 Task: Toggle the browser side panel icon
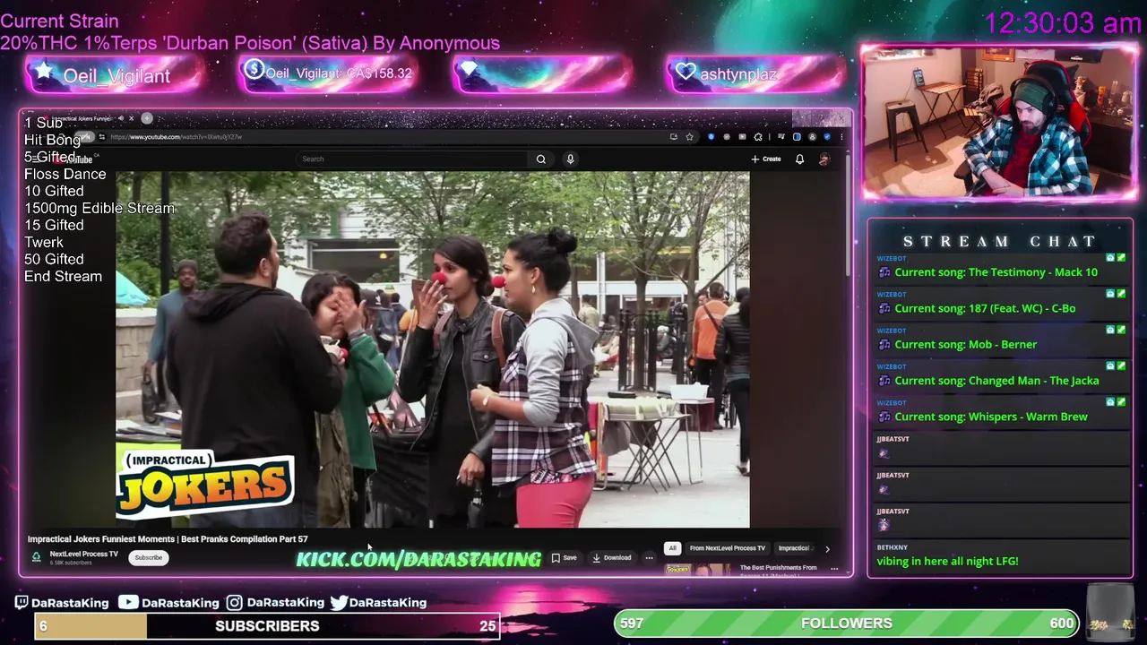[x=797, y=137]
